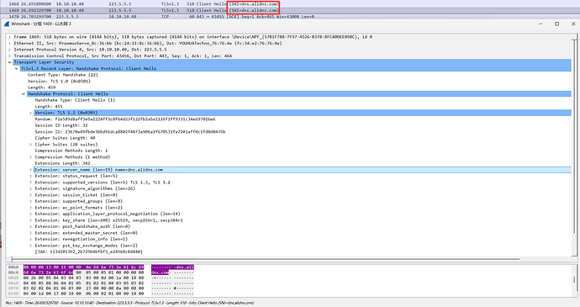
Task: Expand Extension: psk_key_exchange_modes
Action: pos(31,246)
